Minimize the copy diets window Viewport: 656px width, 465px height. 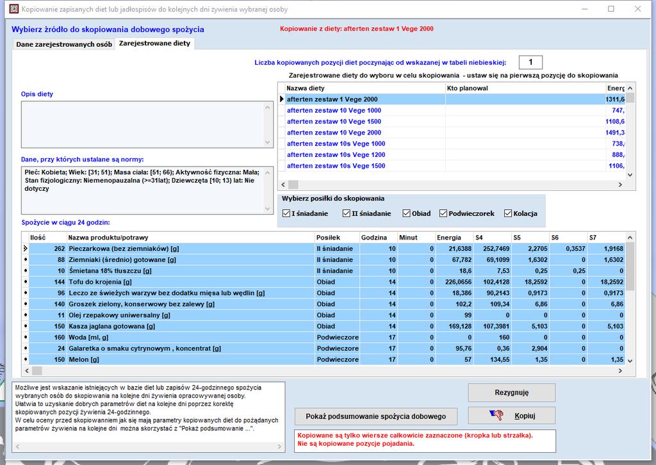(x=585, y=9)
